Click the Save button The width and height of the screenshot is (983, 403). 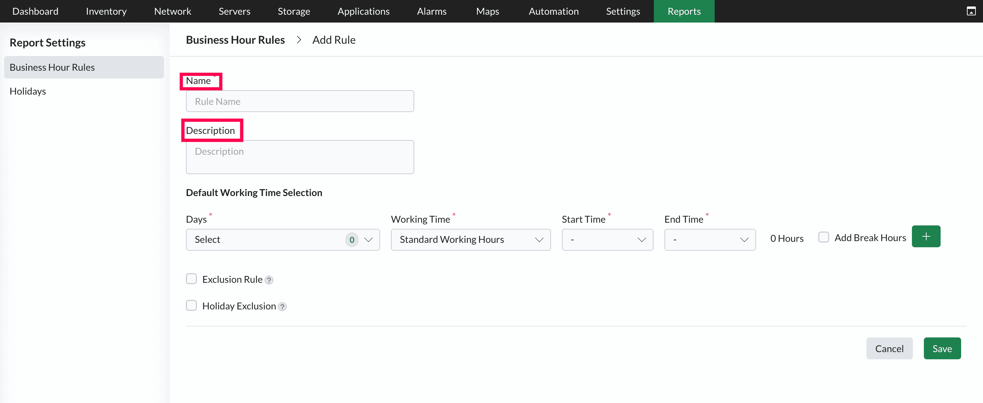tap(942, 348)
